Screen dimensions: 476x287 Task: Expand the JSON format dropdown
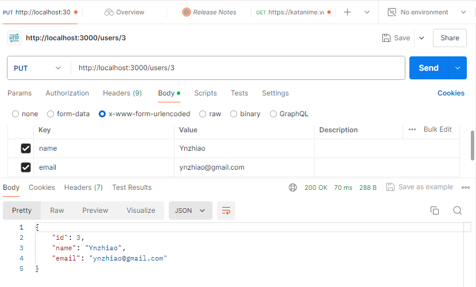pyautogui.click(x=190, y=211)
